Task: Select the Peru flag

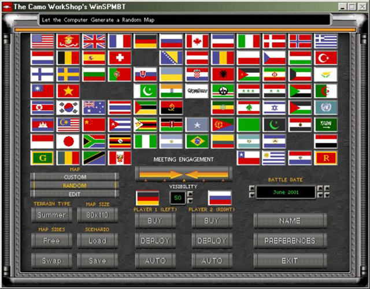Action: 120,158
